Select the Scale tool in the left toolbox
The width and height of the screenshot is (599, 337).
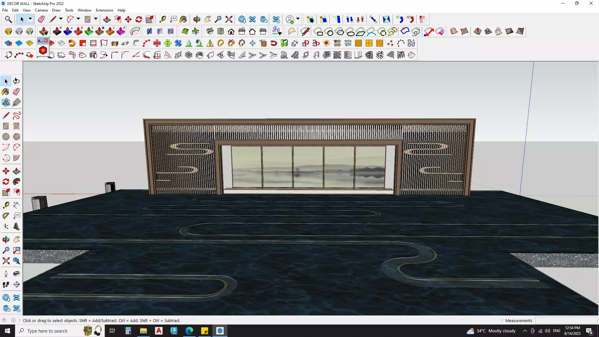tap(6, 192)
